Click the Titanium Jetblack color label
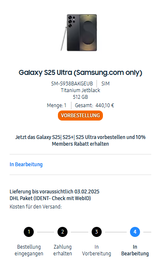The image size is (160, 270). pyautogui.click(x=80, y=90)
